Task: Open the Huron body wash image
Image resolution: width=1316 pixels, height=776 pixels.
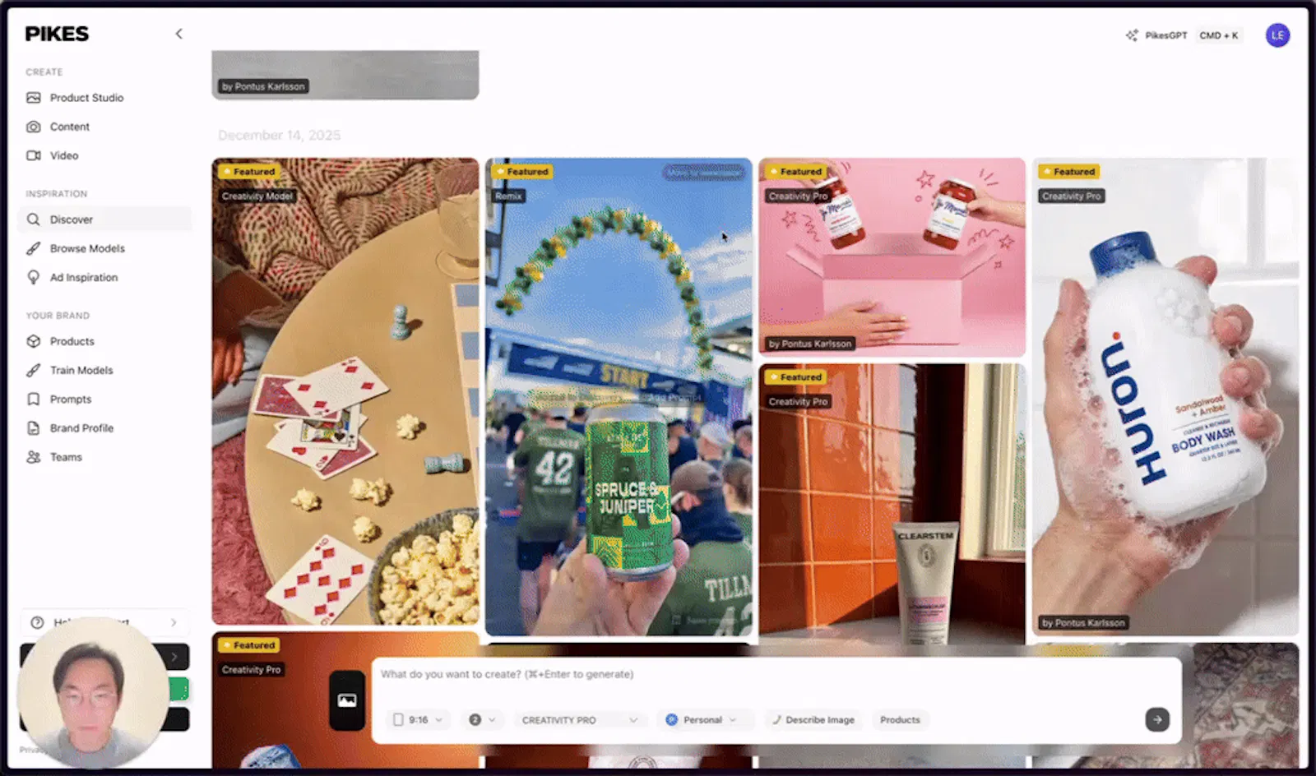Action: click(x=1165, y=396)
